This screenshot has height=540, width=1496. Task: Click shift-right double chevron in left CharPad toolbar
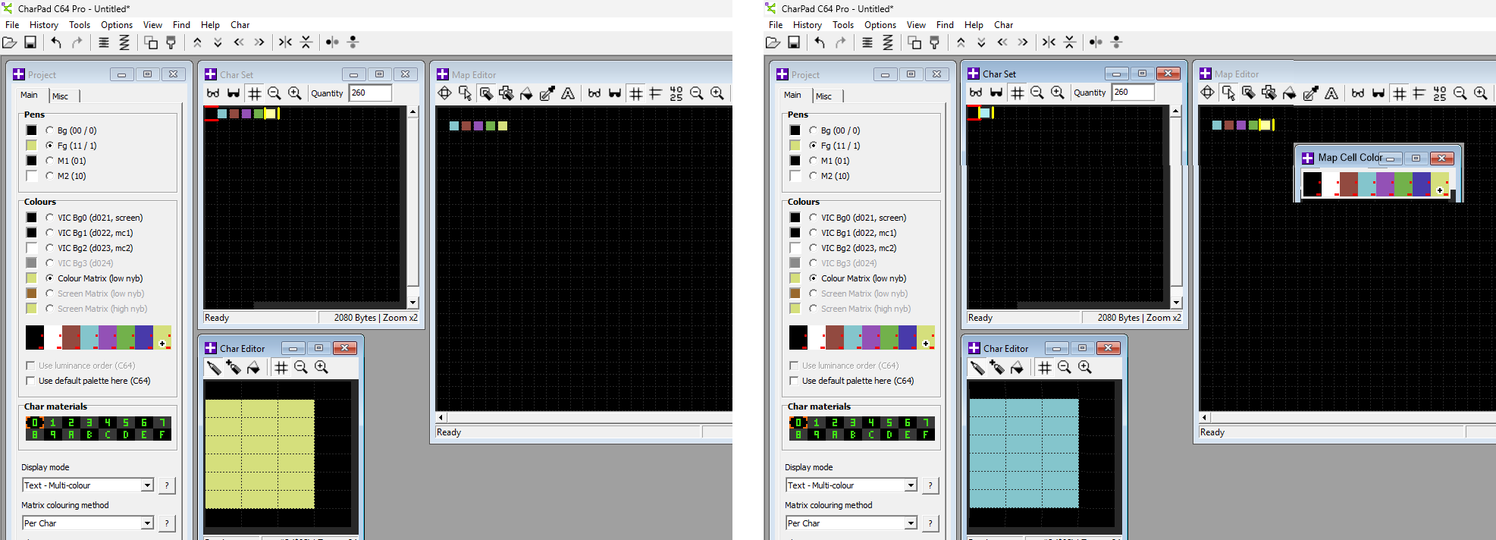pos(259,42)
